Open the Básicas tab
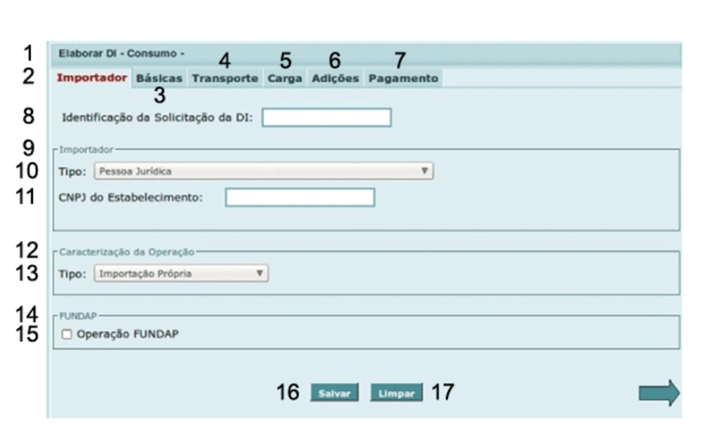 tap(159, 79)
